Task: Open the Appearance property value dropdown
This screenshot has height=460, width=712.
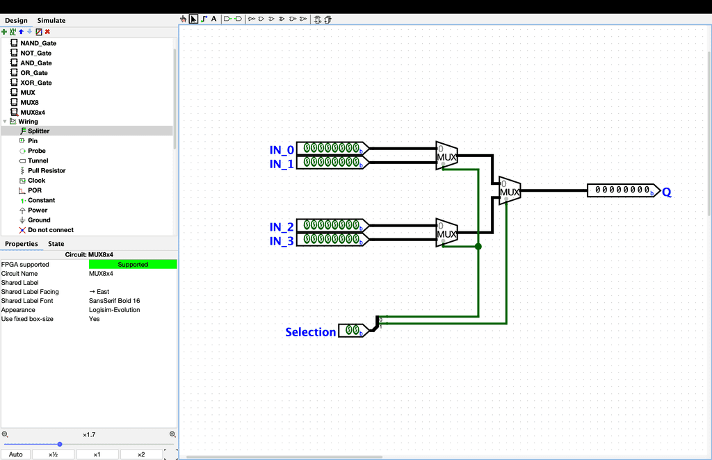Action: [132, 310]
